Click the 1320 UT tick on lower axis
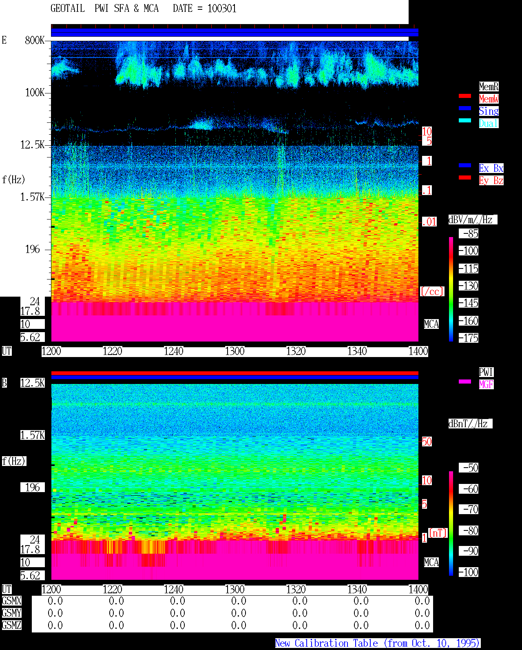This screenshot has width=522, height=650. [296, 590]
